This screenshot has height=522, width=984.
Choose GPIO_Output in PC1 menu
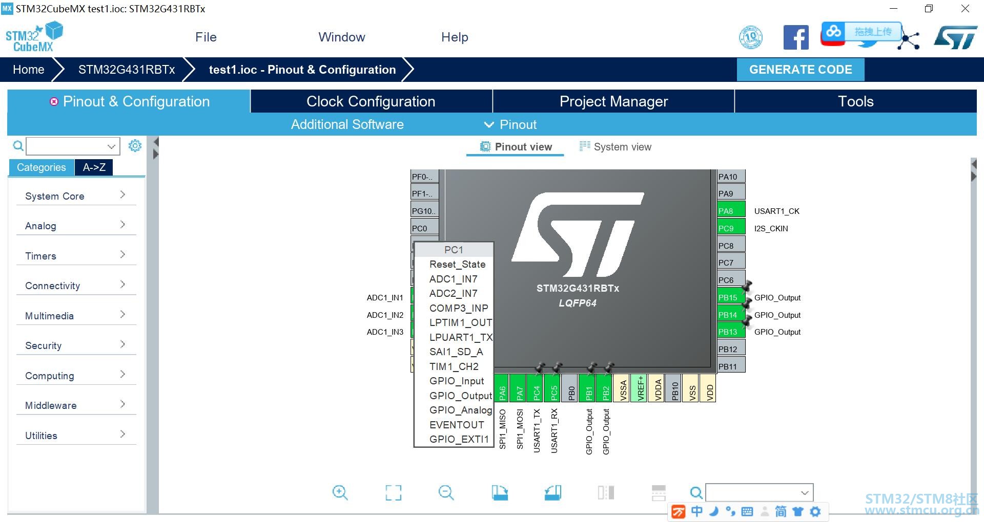point(454,396)
